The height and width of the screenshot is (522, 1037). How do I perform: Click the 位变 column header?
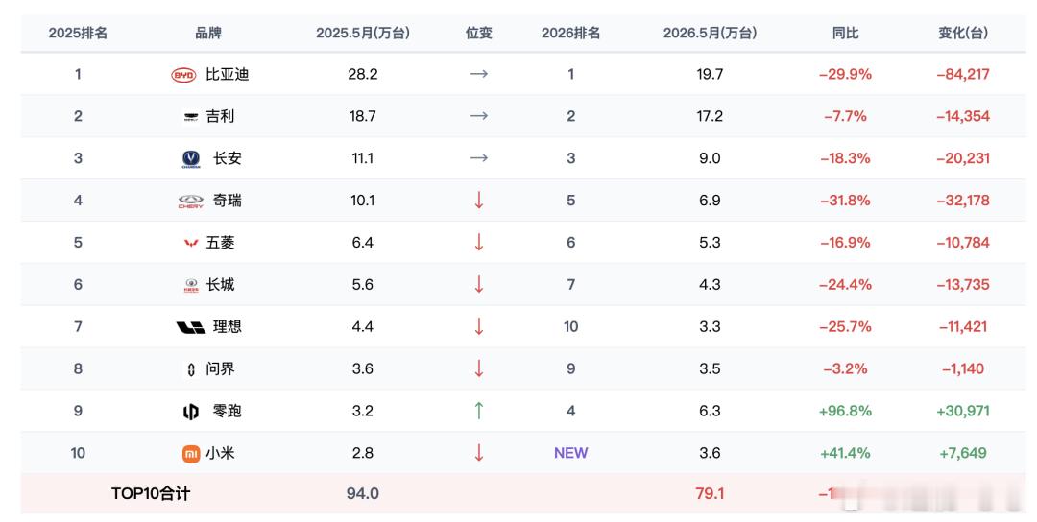click(479, 33)
